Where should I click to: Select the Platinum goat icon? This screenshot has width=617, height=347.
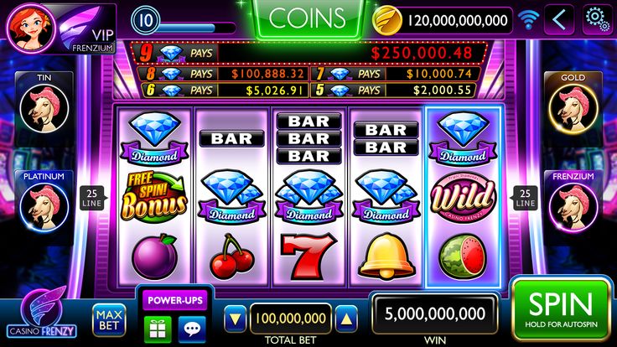coord(44,207)
